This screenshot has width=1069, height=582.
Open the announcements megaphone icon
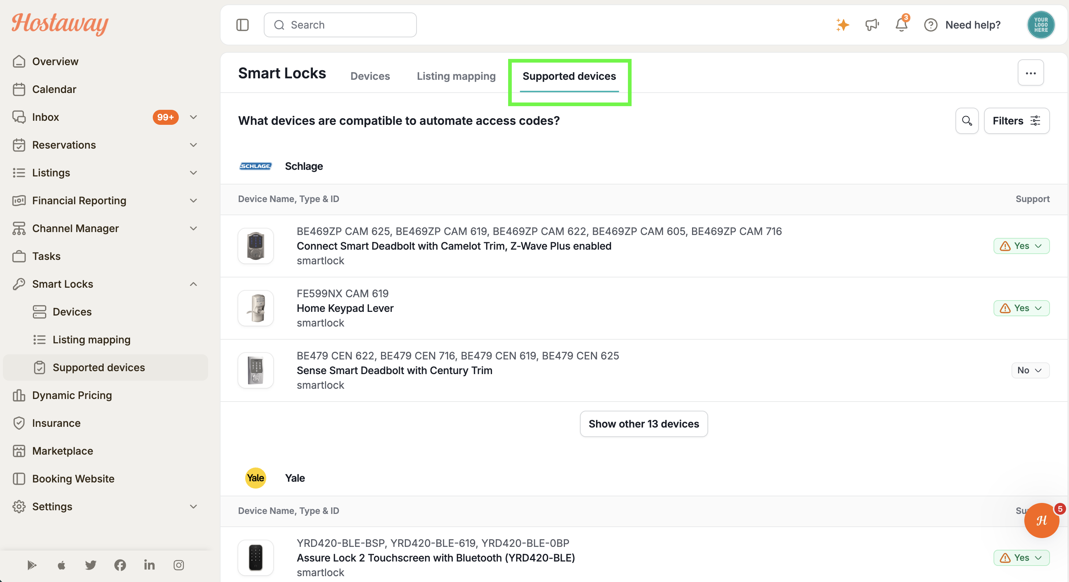pyautogui.click(x=872, y=25)
